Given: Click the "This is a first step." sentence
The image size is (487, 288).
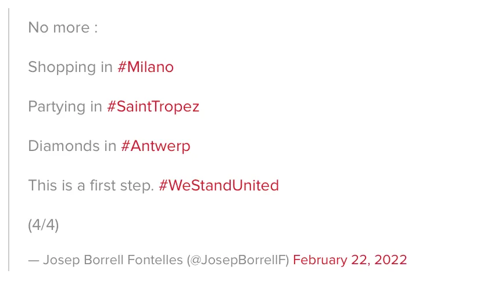Looking at the screenshot, I should click(x=91, y=185).
